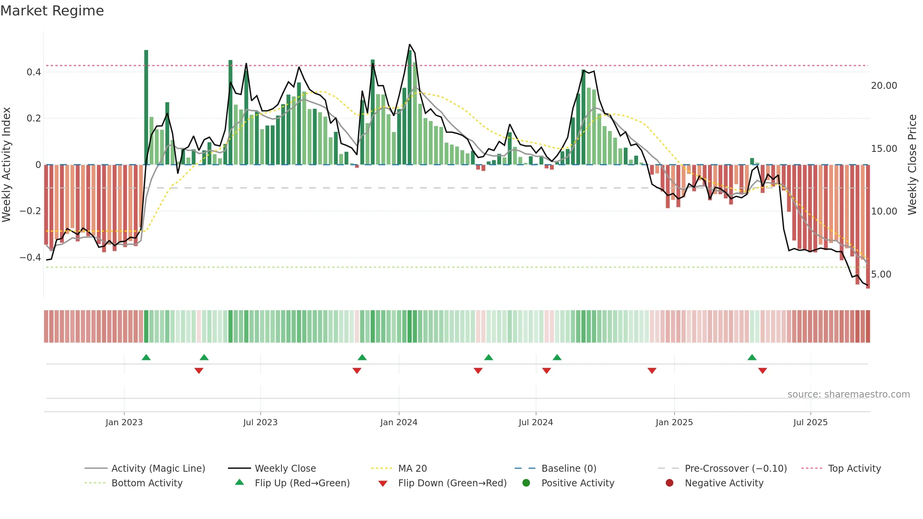Screen dimensions: 923x519
Task: Toggle Baseline (0) legend entry
Action: click(x=555, y=468)
